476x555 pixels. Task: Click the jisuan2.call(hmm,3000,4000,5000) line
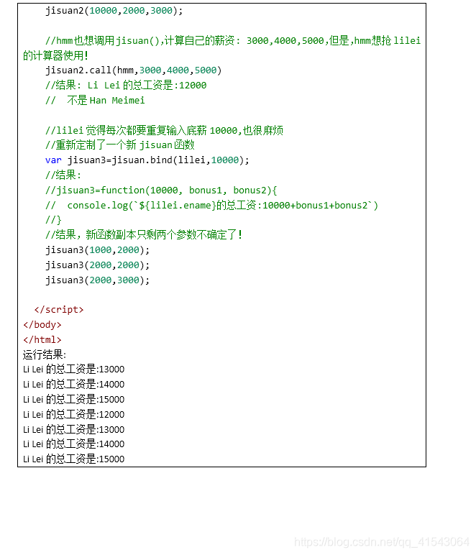(134, 70)
